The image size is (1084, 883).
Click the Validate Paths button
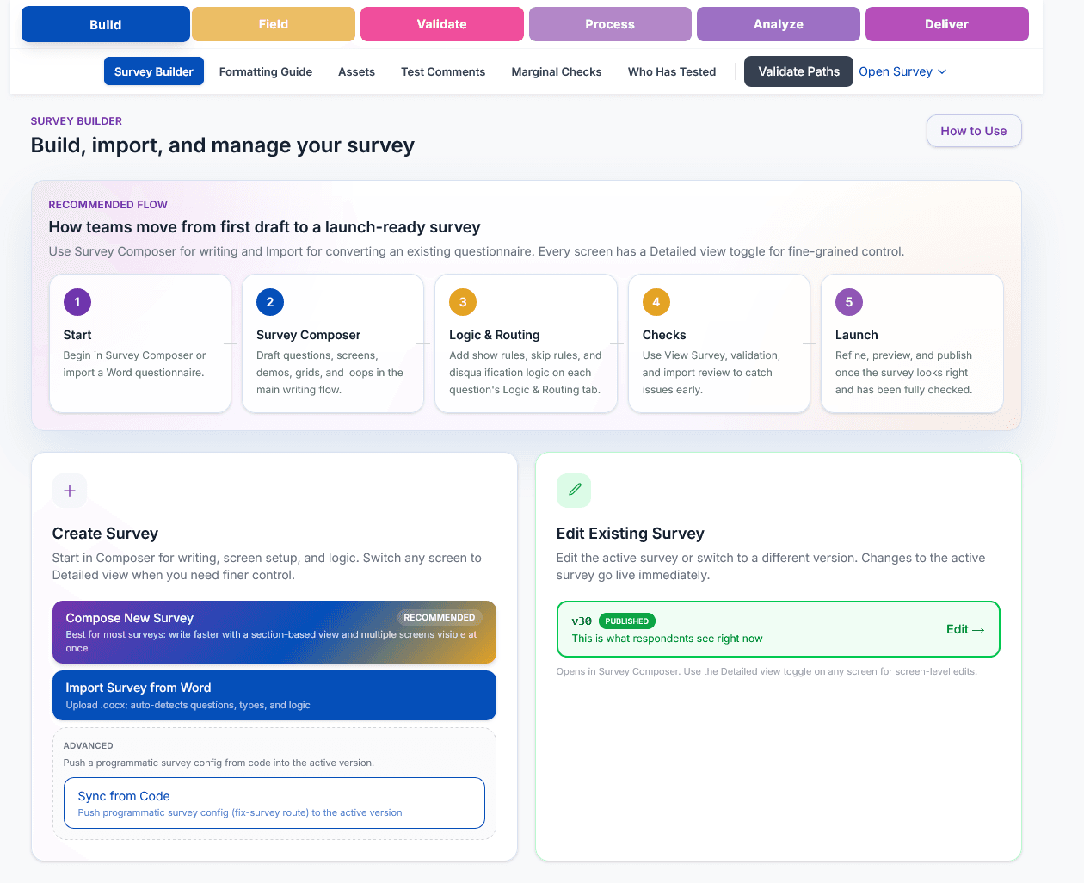799,71
